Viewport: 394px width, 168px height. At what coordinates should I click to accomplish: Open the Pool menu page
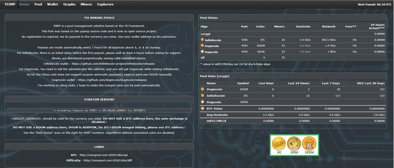coord(38,4)
